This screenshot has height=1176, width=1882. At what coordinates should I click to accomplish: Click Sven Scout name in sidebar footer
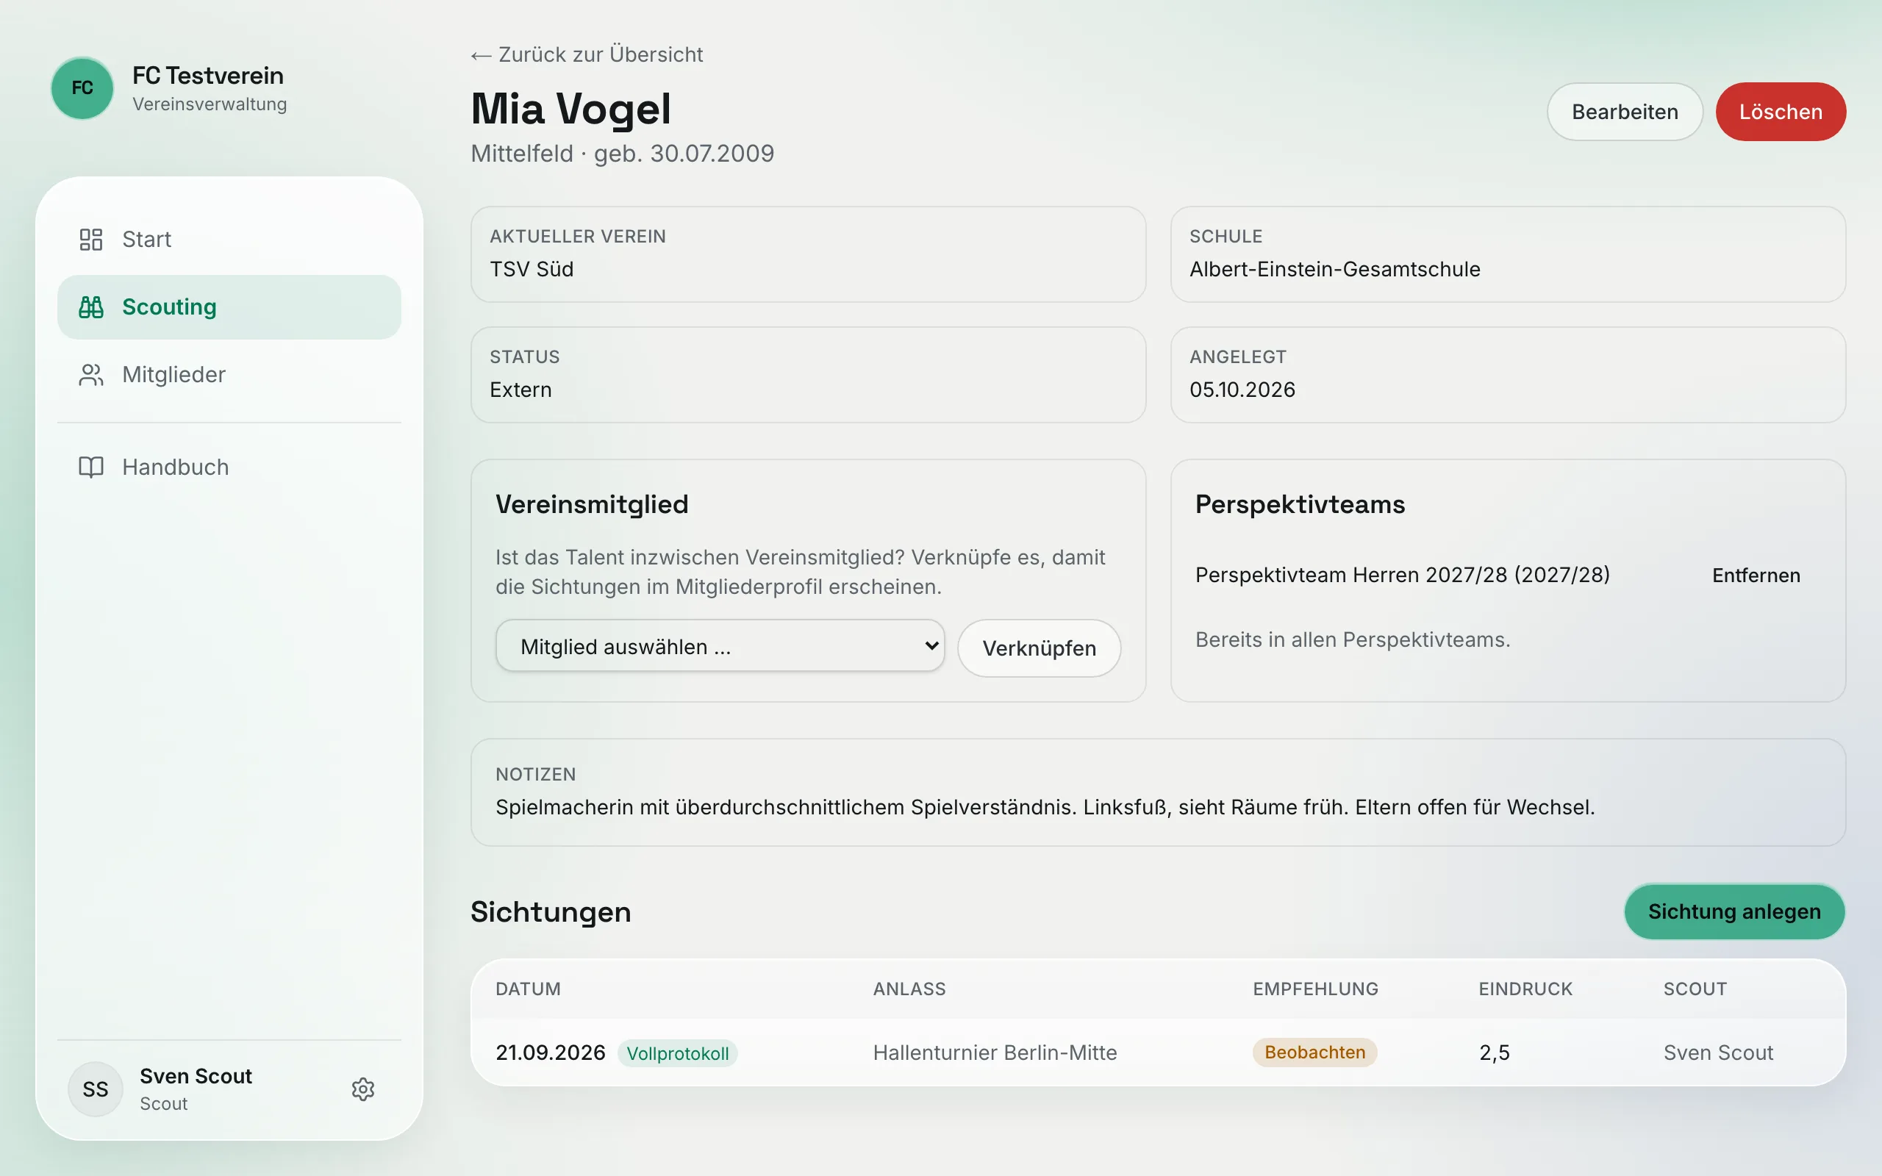(196, 1077)
